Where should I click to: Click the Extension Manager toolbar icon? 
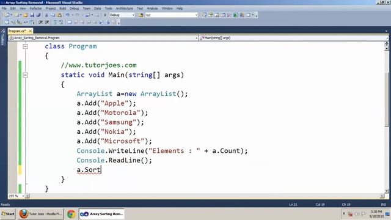coord(242,15)
